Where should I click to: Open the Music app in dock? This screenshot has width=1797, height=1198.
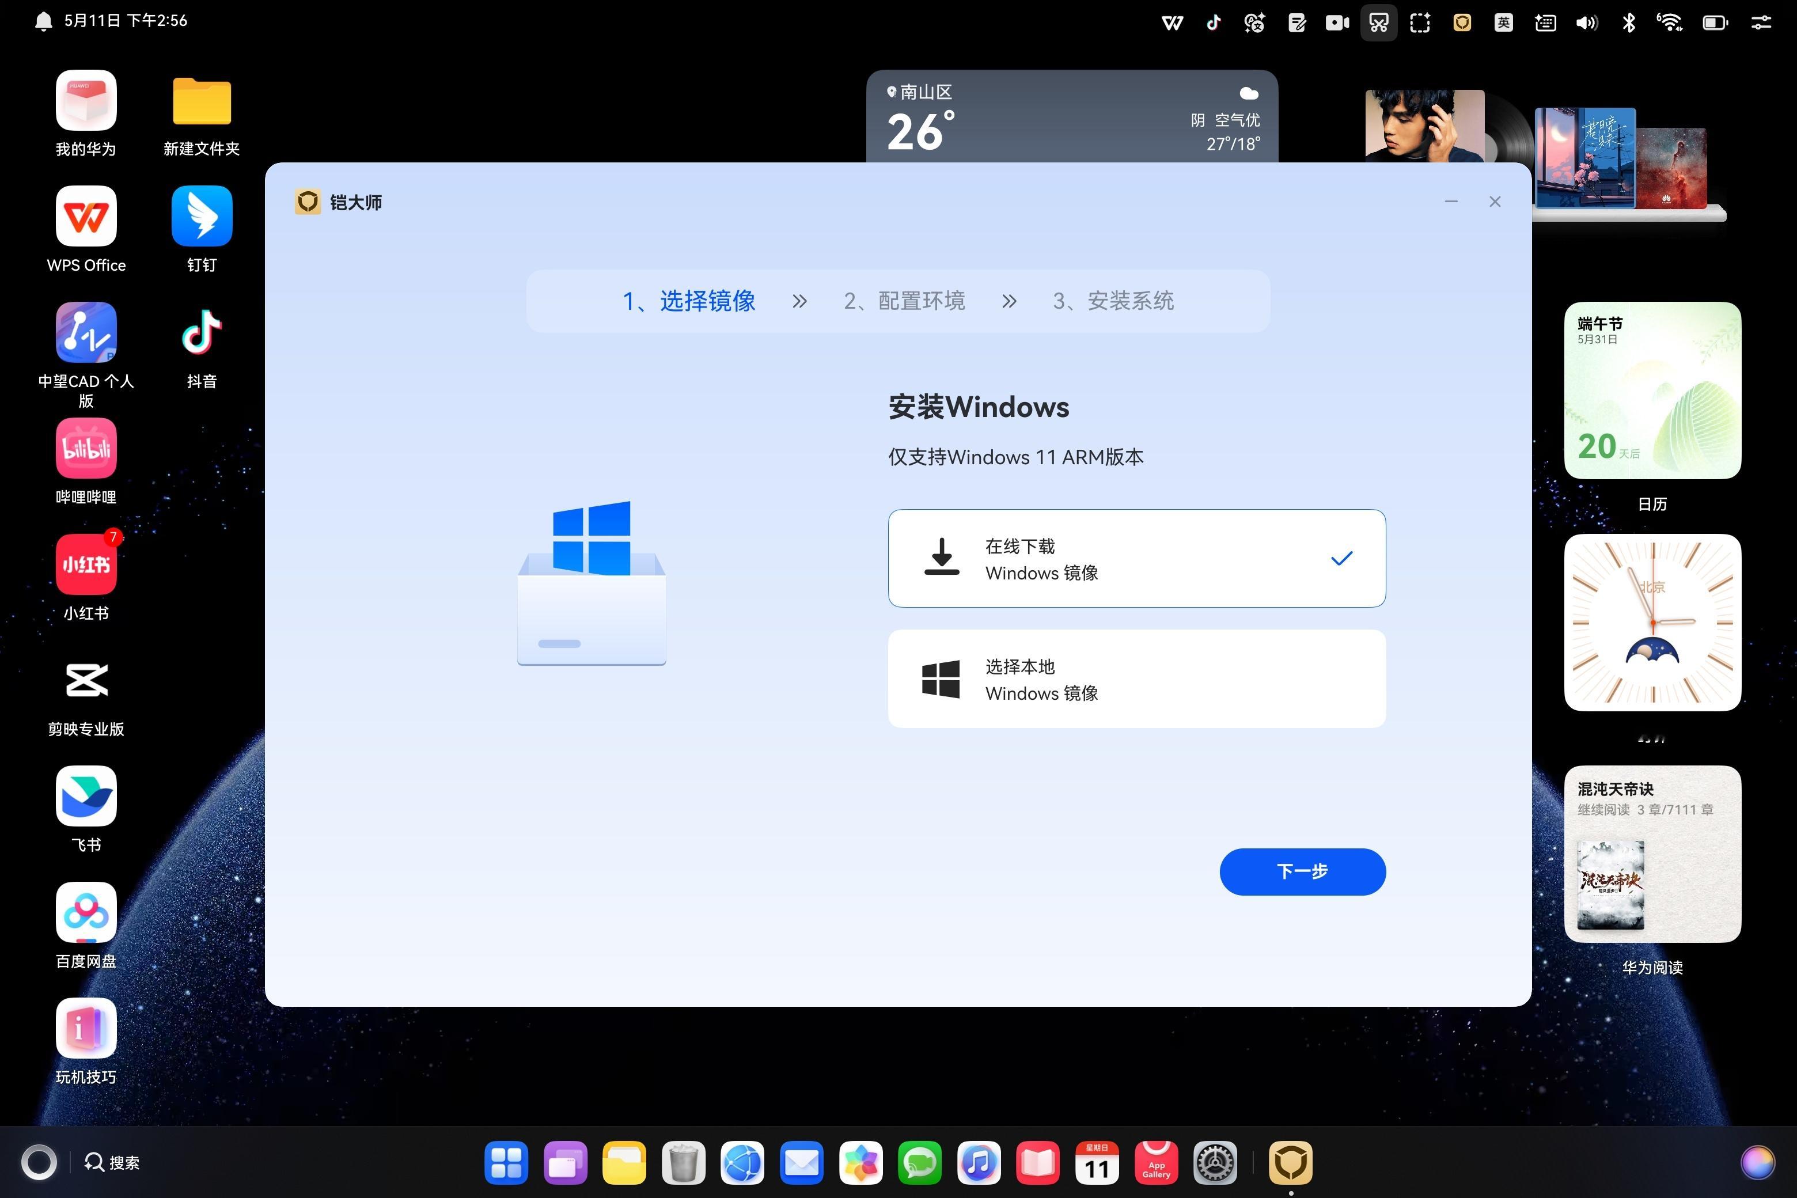tap(979, 1163)
